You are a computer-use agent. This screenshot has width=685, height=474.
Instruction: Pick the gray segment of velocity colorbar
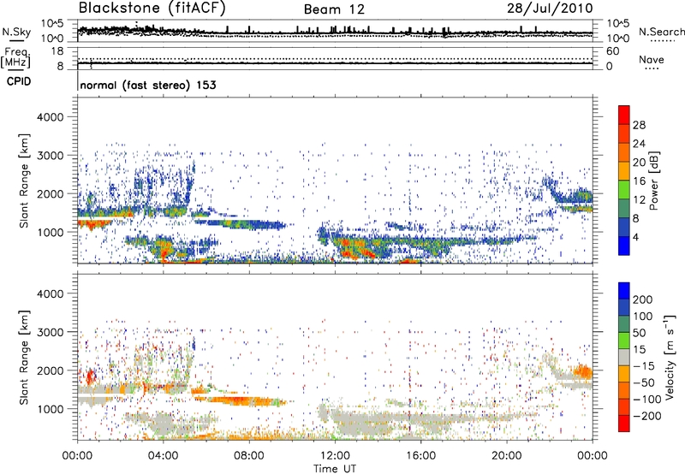[x=624, y=358]
